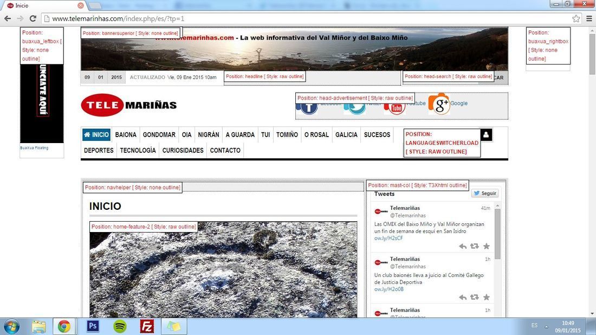The image size is (596, 335).
Task: Click the BuaXua Floating link
Action: coord(34,147)
